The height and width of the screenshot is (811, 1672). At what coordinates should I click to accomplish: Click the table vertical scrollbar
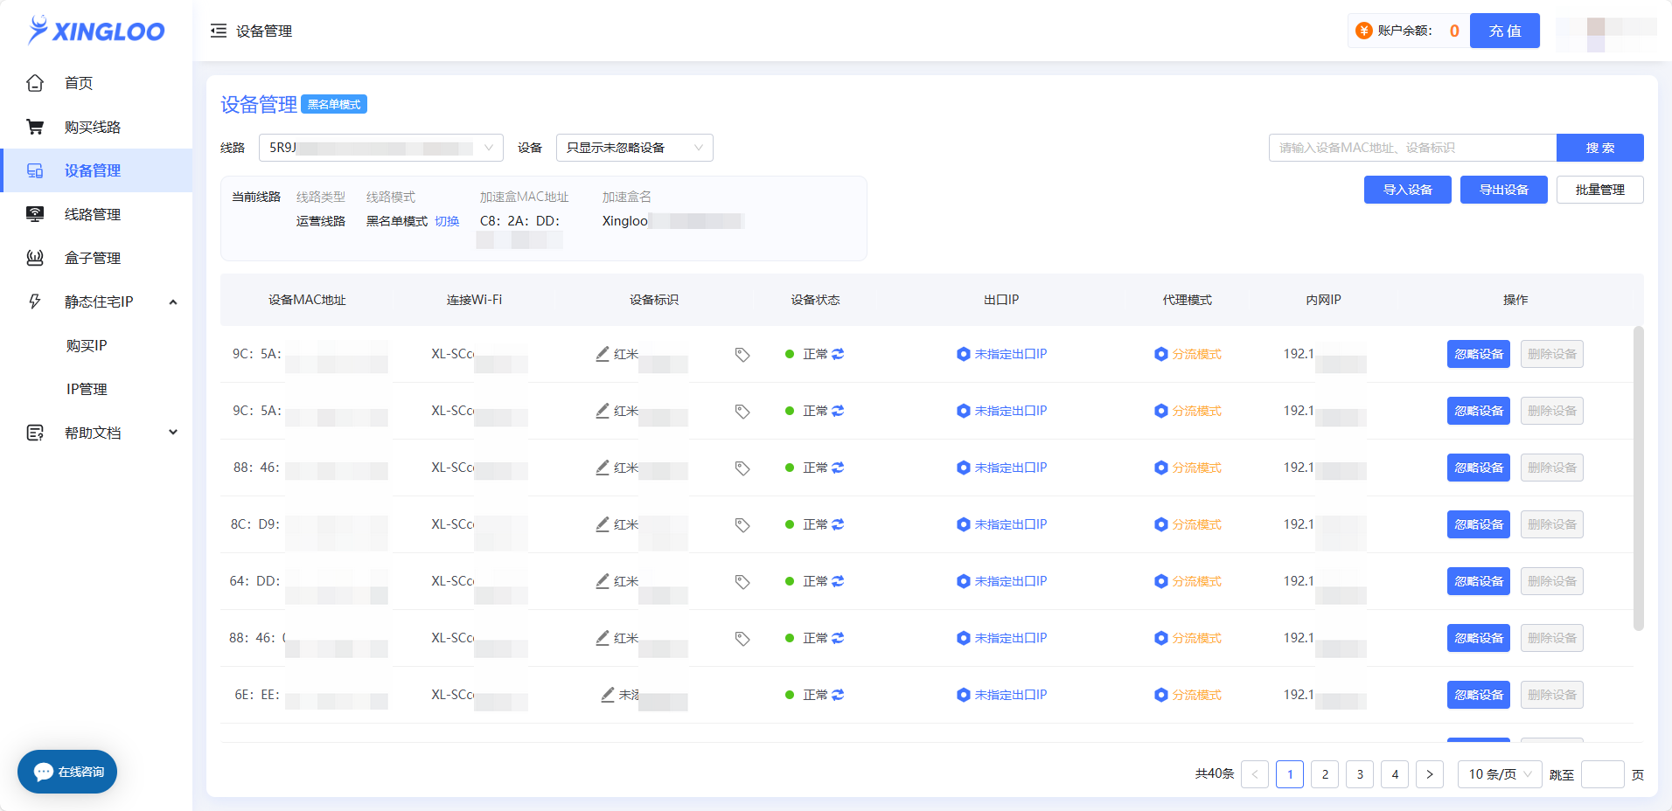(x=1639, y=478)
